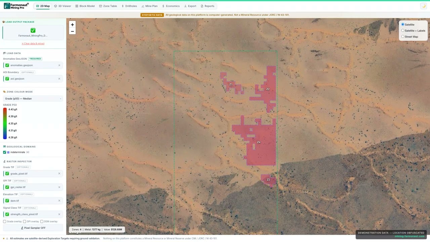Click the Z2 zone marker on the map
This screenshot has width=430, height=242.
point(268,89)
